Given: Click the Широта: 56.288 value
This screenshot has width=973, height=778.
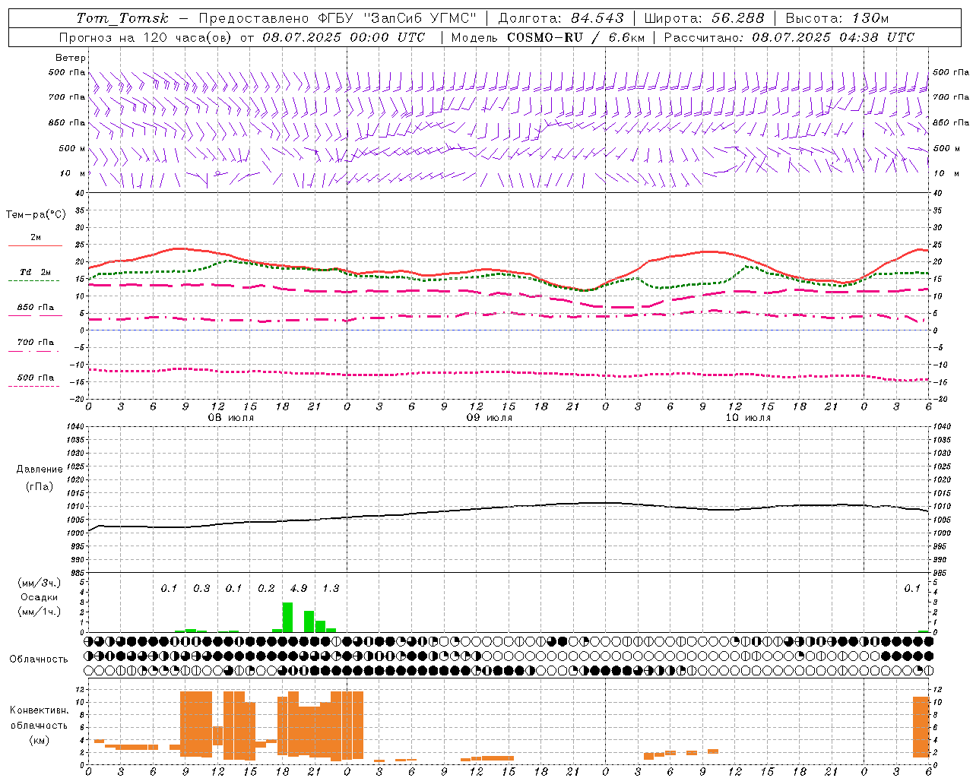Looking at the screenshot, I should (705, 18).
